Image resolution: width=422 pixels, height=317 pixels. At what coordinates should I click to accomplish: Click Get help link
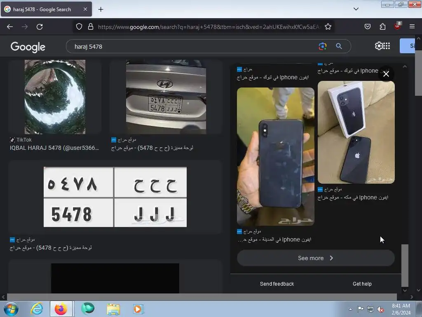[x=362, y=284]
